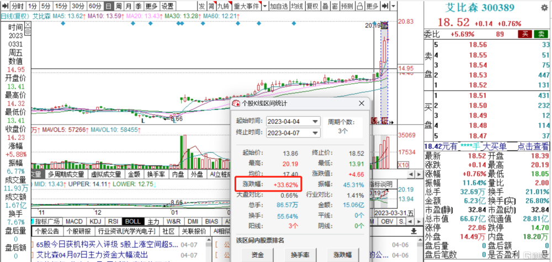Image resolution: width=552 pixels, height=262 pixels.
Task: Click the red 买 buy button
Action: click(x=524, y=34)
